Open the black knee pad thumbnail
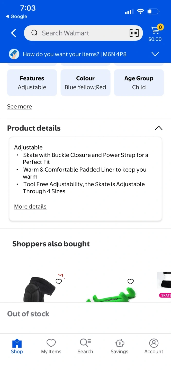The height and width of the screenshot is (370, 171). pyautogui.click(x=39, y=289)
